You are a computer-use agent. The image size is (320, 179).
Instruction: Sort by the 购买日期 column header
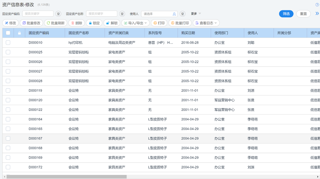click(188, 33)
